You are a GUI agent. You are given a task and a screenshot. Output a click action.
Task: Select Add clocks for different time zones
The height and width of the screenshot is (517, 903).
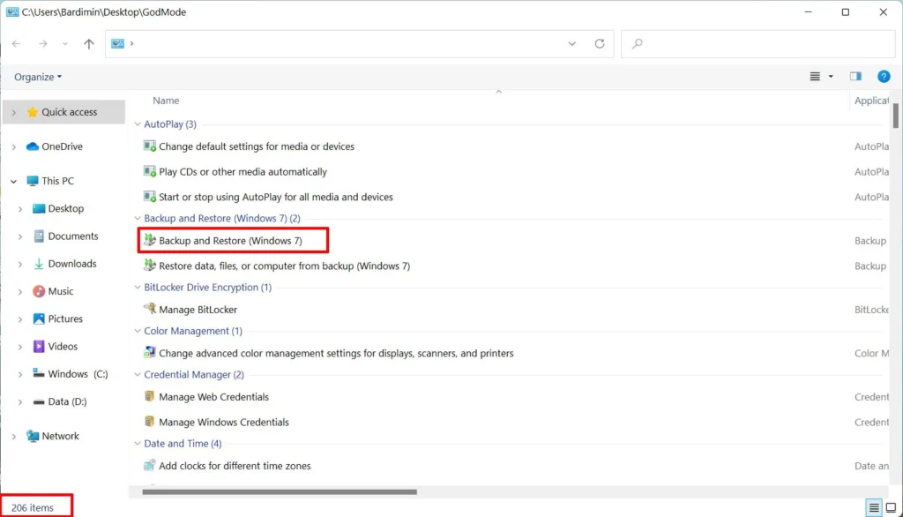click(235, 466)
